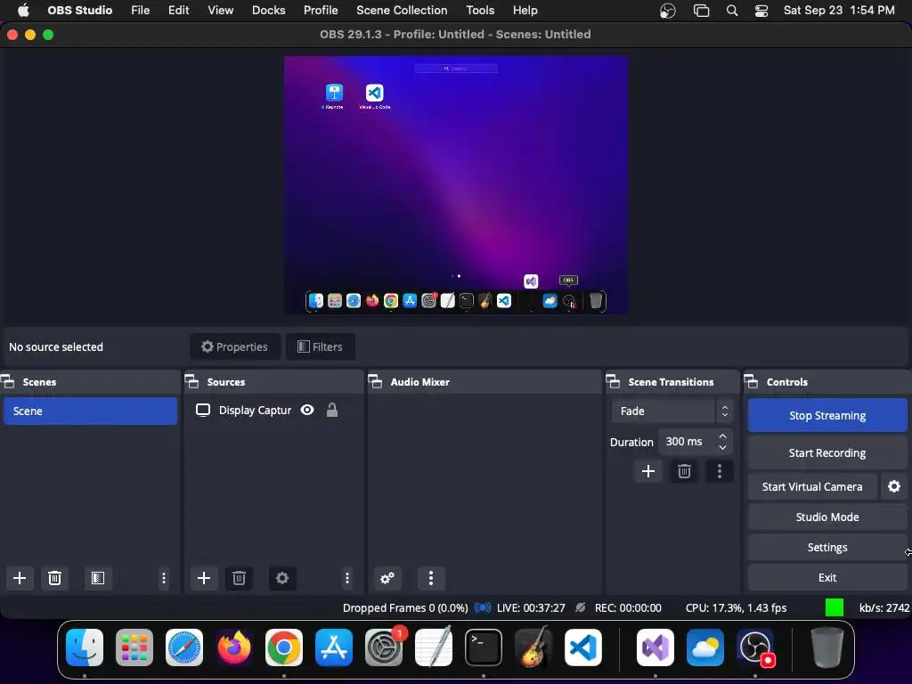Open Audio Mixer three-dot menu
912x684 pixels.
[431, 577]
